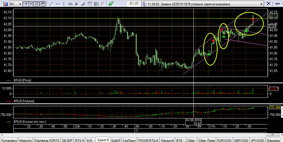
Task: Open the Портфель FORTS tab
Action: point(46,140)
